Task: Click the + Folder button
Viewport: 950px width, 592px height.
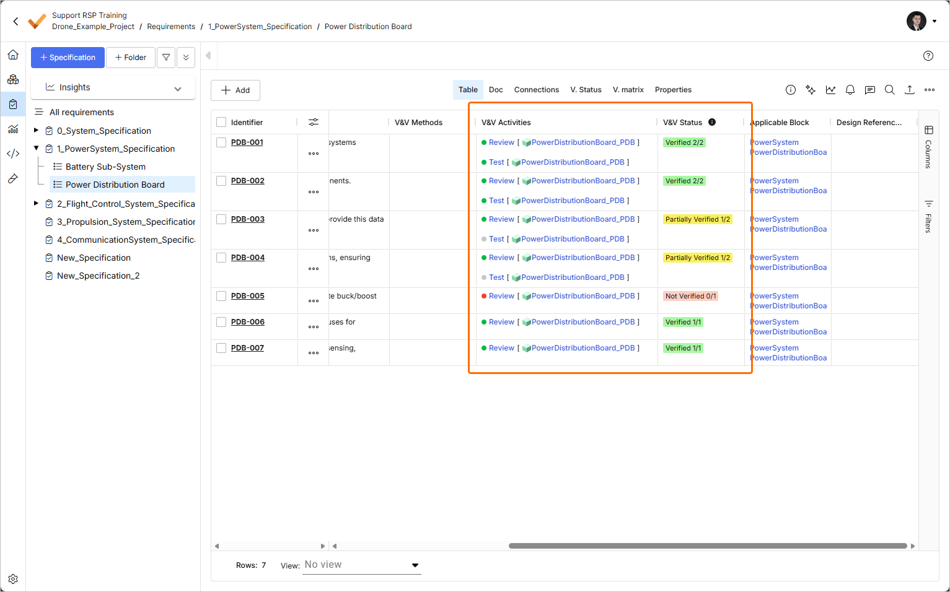Action: click(x=131, y=58)
